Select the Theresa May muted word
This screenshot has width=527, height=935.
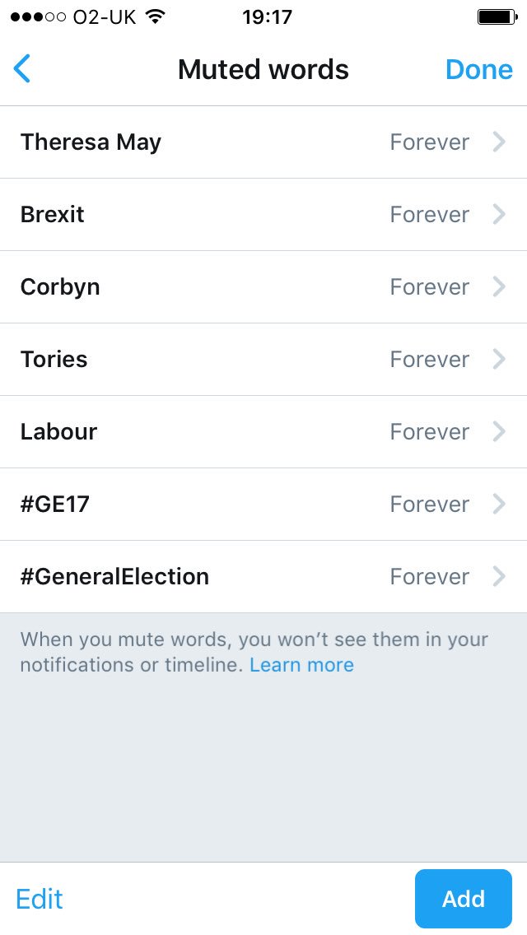(91, 142)
